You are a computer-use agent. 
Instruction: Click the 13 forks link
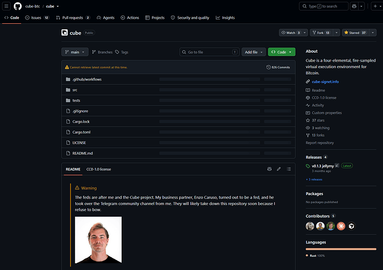pyautogui.click(x=318, y=135)
